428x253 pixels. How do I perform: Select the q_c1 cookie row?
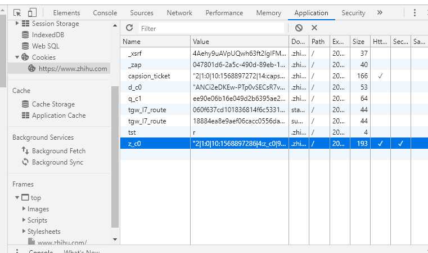[274, 98]
